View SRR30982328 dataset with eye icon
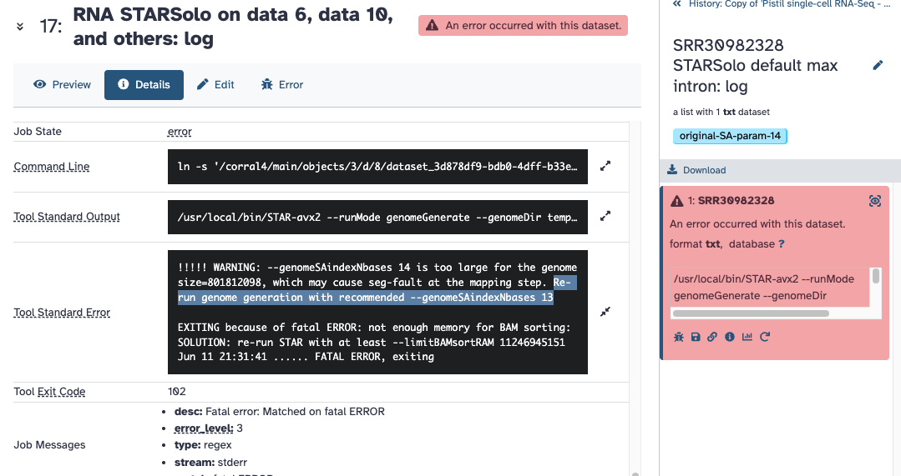The height and width of the screenshot is (476, 901). (874, 201)
